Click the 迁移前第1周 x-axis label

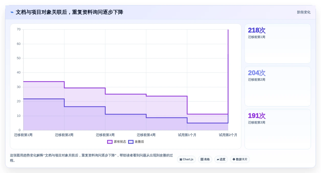point(23,135)
